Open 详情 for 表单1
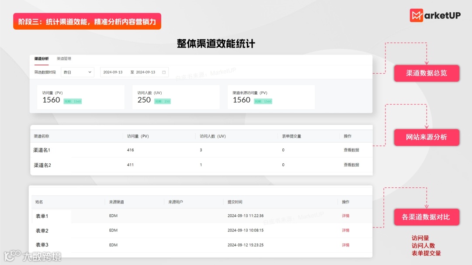This screenshot has width=472, height=265. [345, 216]
